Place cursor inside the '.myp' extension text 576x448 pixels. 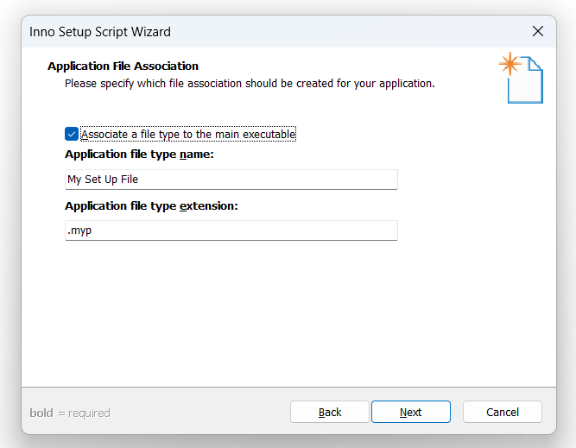point(79,230)
